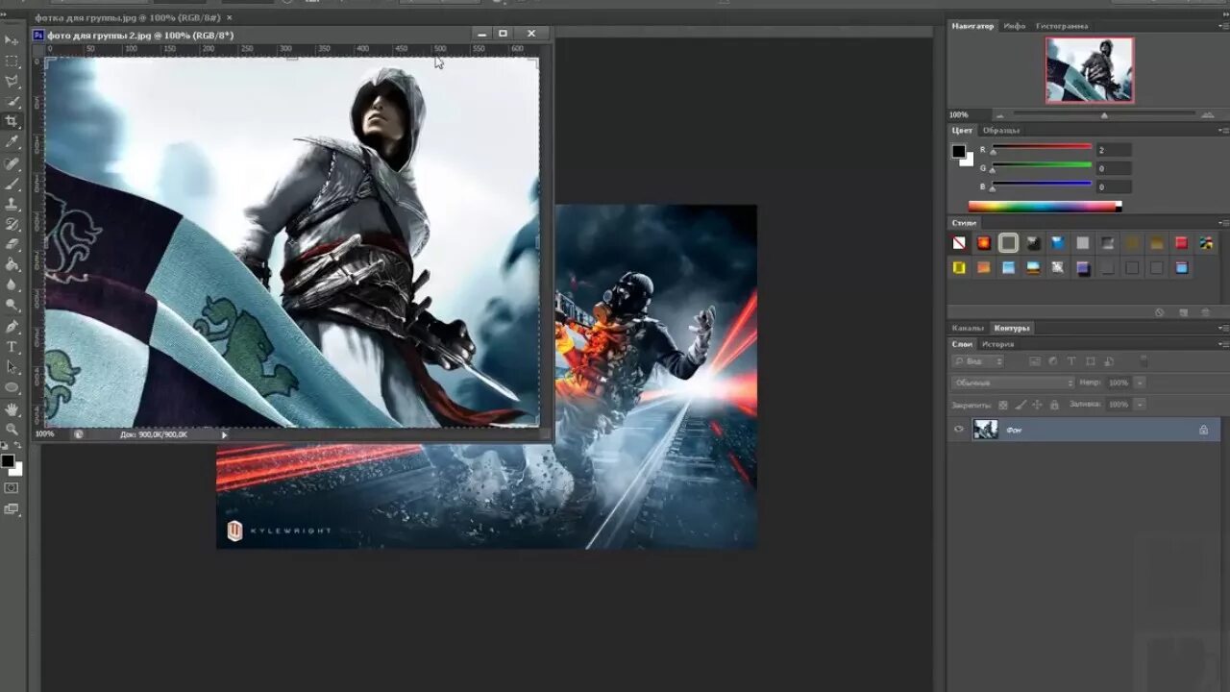Select the Pen tool
Viewport: 1230px width, 692px height.
pos(12,326)
